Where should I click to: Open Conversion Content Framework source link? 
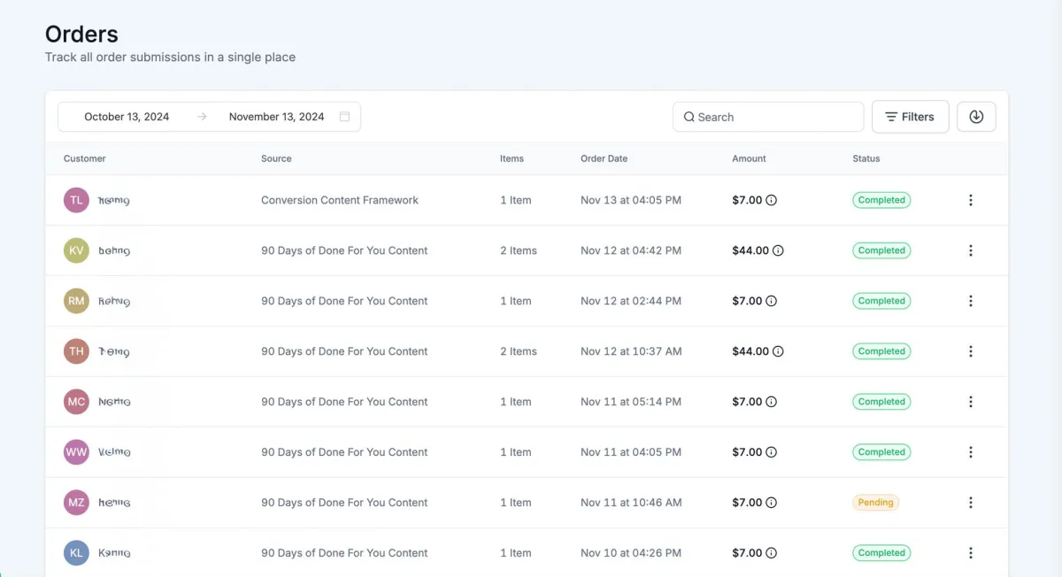pos(339,200)
